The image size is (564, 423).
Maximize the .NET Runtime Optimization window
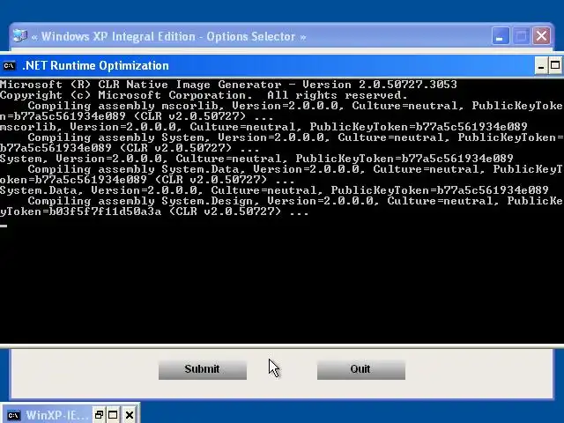coord(555,66)
